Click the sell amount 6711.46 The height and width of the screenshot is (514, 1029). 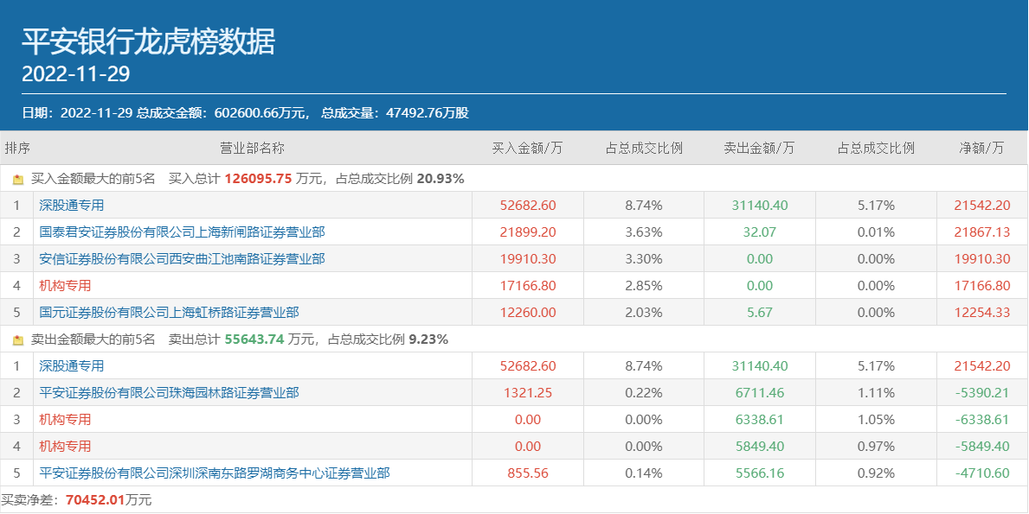[x=760, y=393]
